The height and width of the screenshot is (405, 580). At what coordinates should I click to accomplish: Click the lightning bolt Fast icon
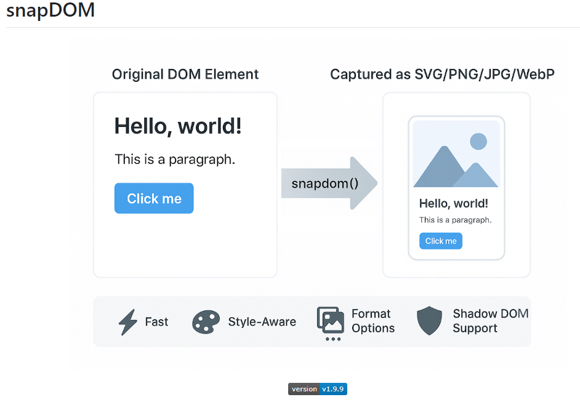click(x=127, y=322)
